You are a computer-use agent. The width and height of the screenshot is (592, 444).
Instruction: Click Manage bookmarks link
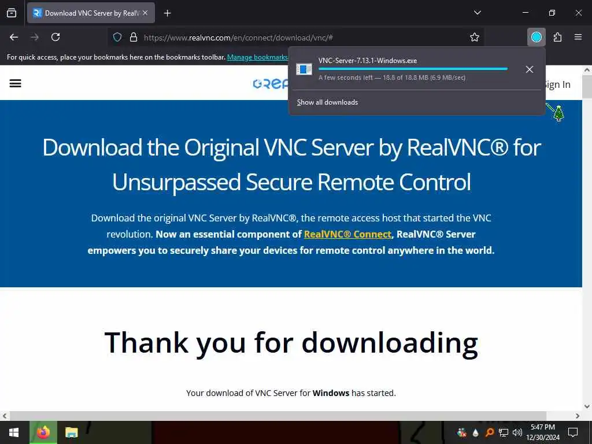257,57
